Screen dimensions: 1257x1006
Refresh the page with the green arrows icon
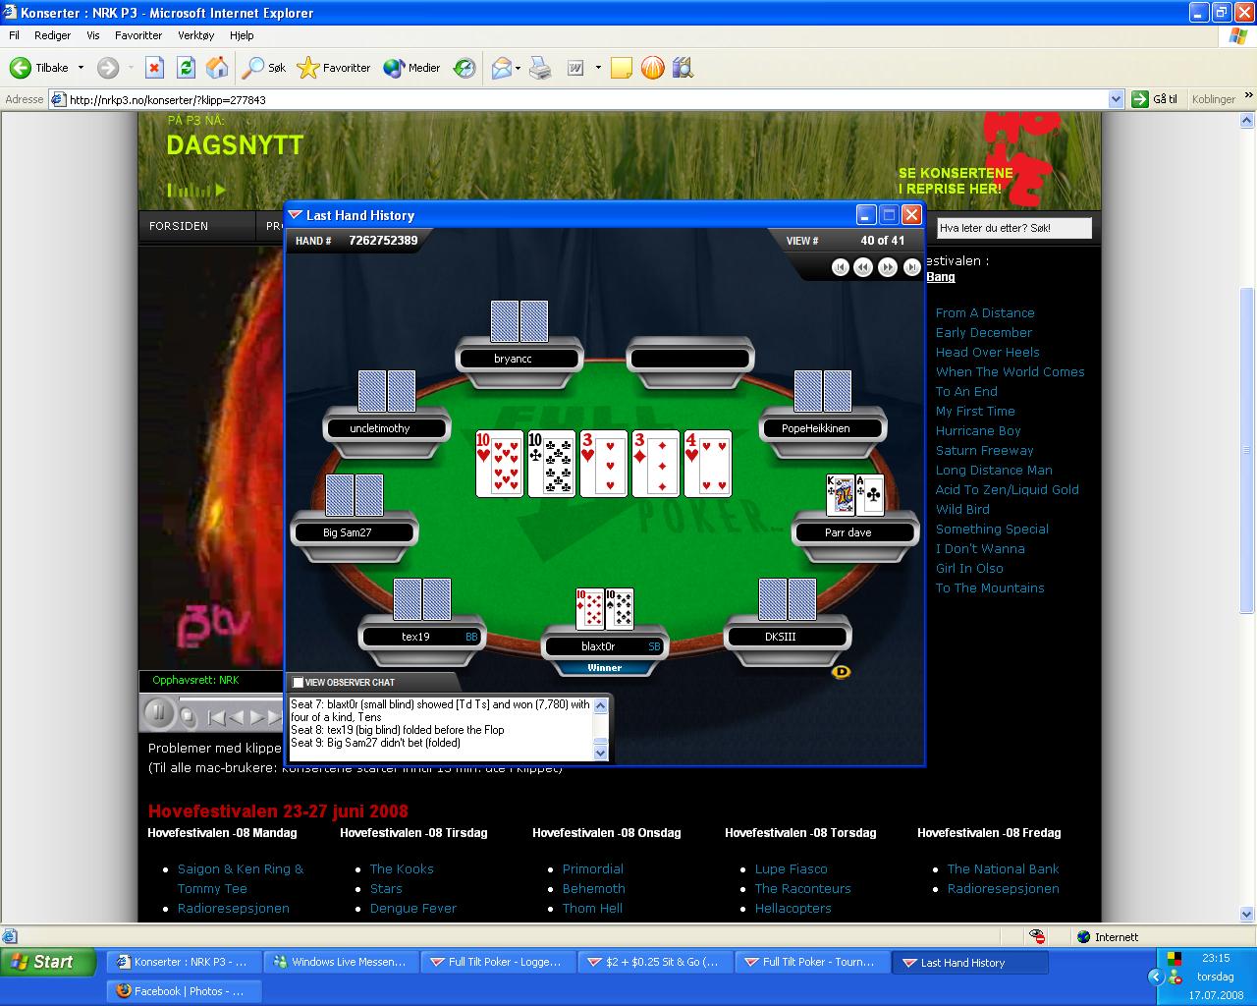(x=186, y=68)
